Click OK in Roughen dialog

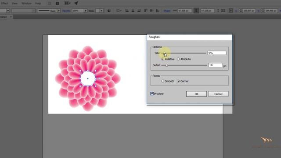[196, 94]
